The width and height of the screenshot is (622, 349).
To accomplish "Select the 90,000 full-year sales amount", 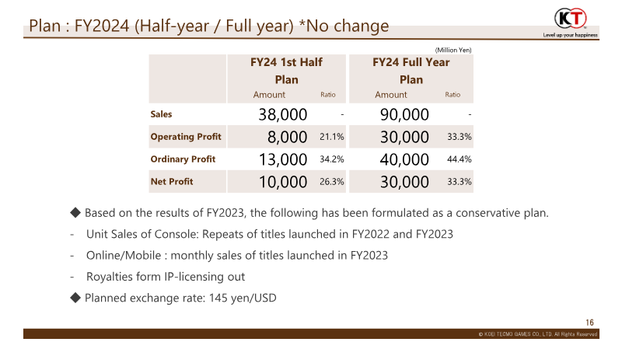I will 404,114.
